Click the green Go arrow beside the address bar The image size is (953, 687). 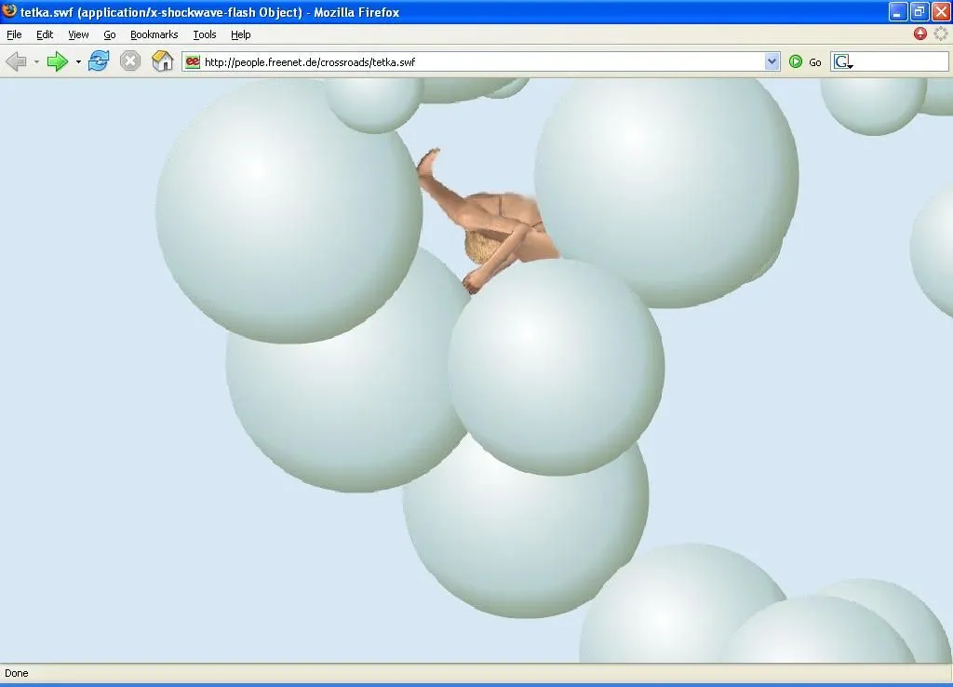click(x=796, y=61)
